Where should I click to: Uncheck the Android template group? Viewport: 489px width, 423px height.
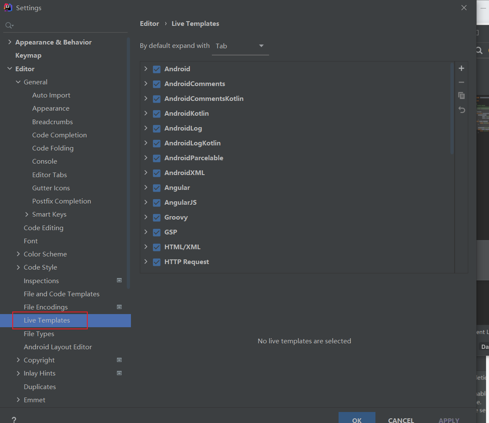pos(156,69)
